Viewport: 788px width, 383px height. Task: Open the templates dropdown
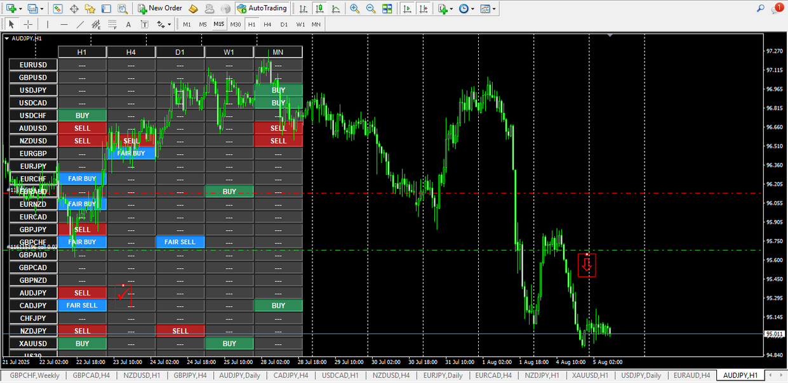[x=494, y=9]
